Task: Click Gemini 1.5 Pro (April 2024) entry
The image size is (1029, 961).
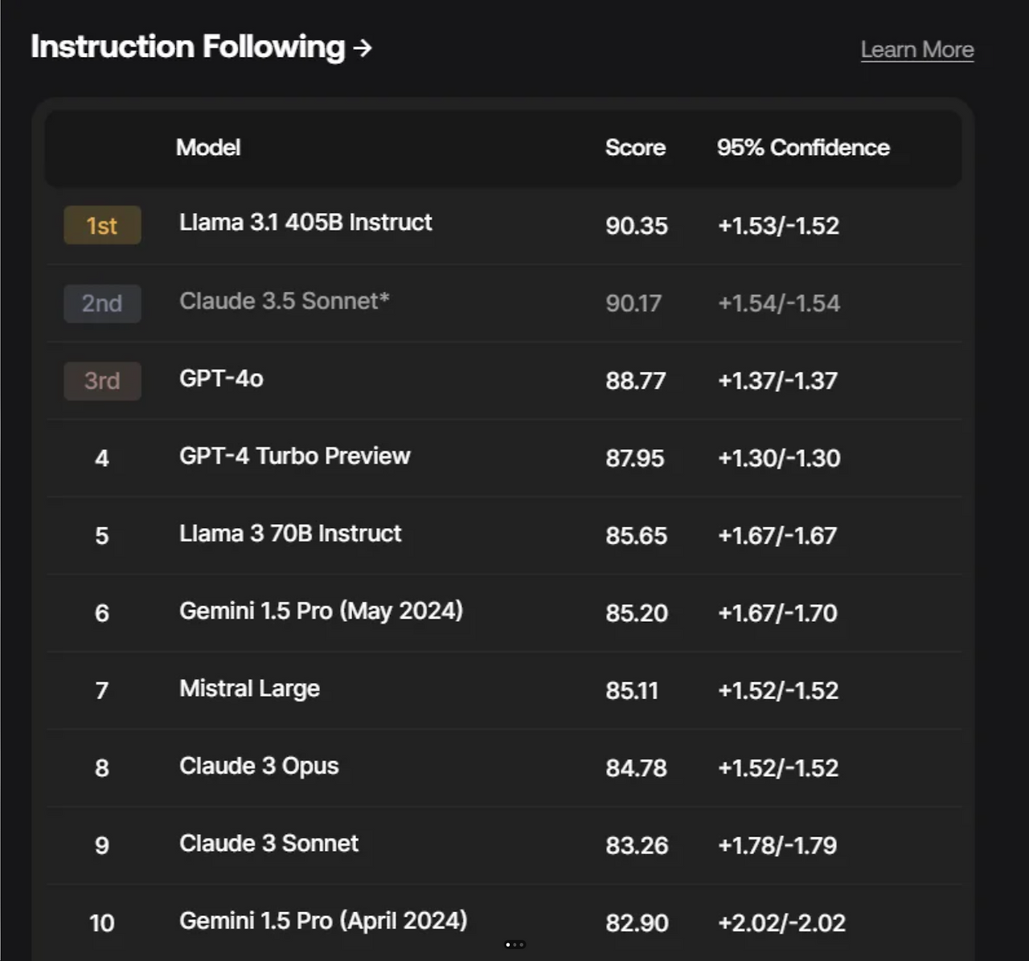Action: point(323,921)
